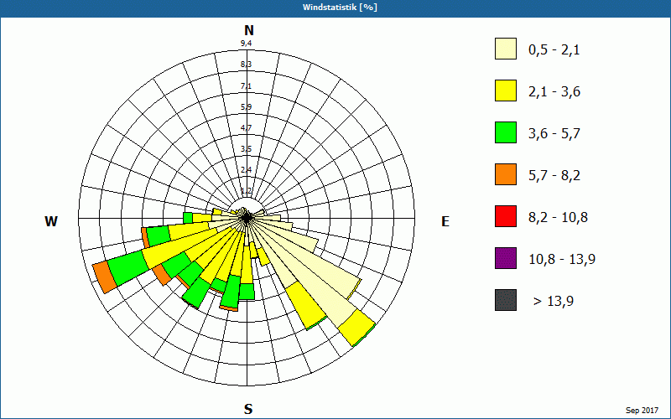The image size is (671, 419).
Task: Click the purple 10,8 - 13,9 legend swatch
Action: [506, 258]
